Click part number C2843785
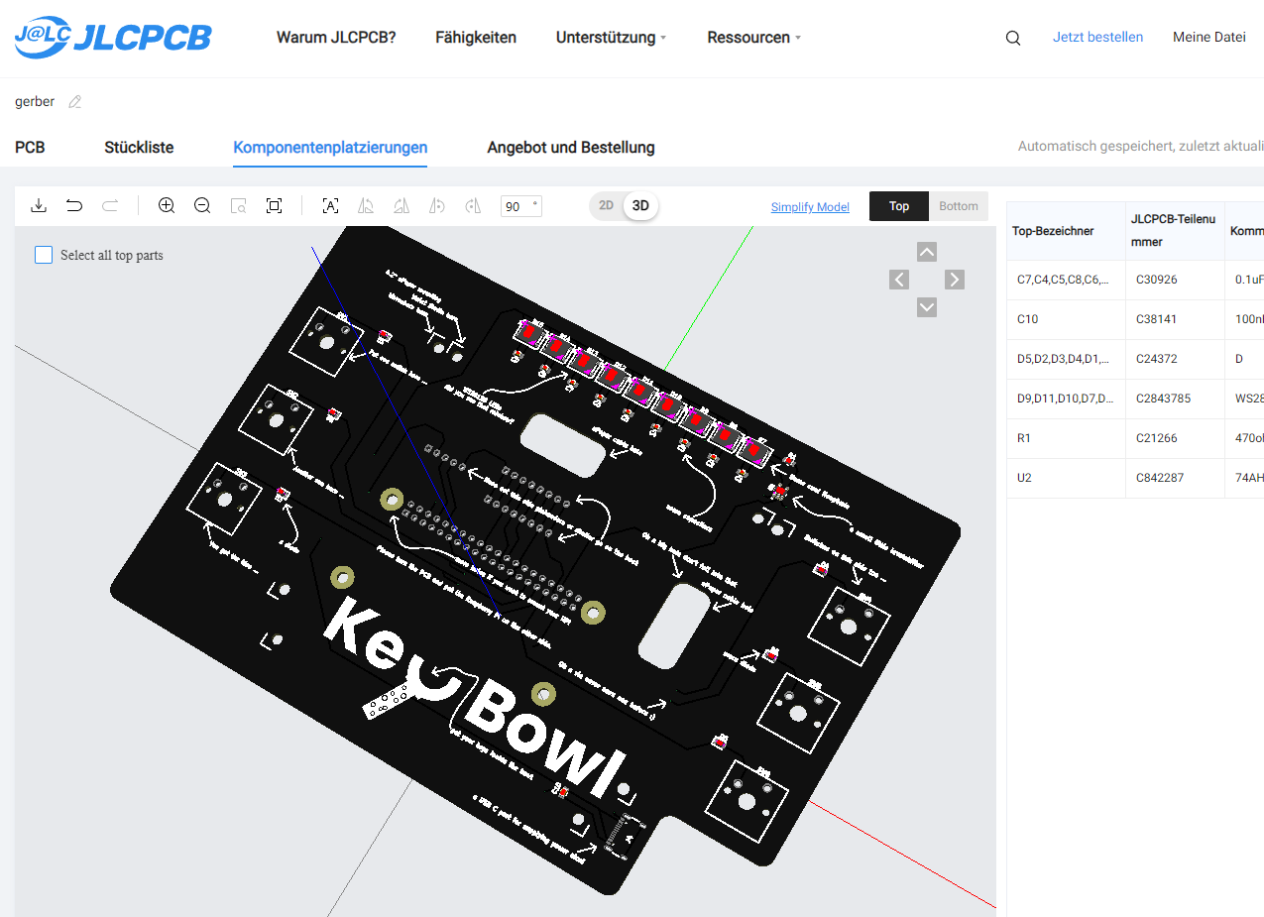1264x917 pixels. tap(1164, 399)
